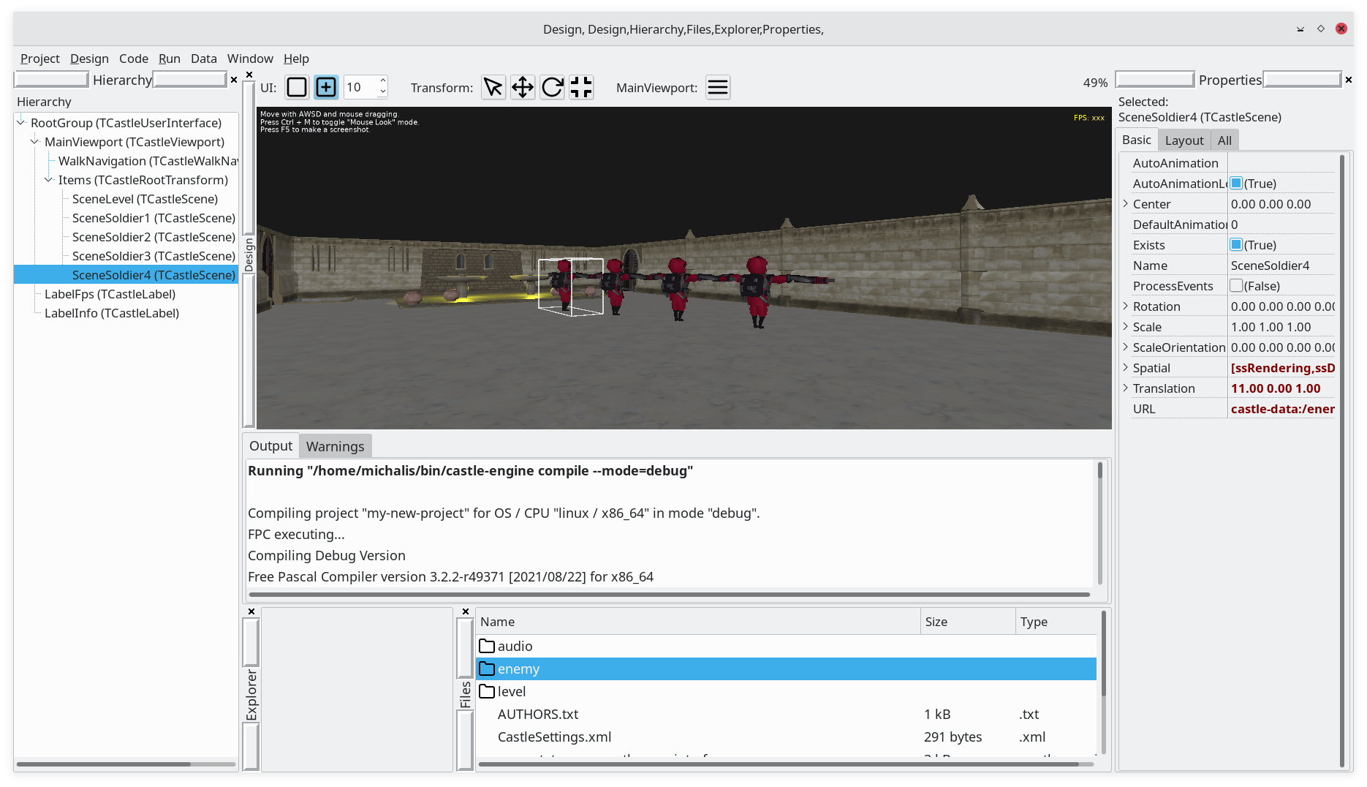The width and height of the screenshot is (1367, 787).
Task: Click the empty rectangle UI mode icon
Action: tap(296, 87)
